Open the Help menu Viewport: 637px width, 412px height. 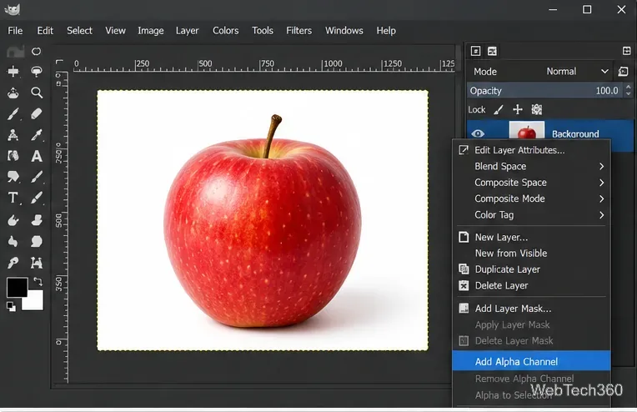coord(386,31)
